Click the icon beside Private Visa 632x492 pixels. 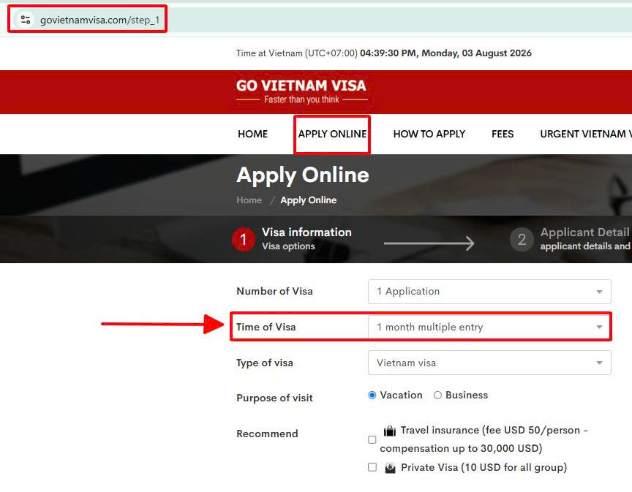tap(390, 468)
